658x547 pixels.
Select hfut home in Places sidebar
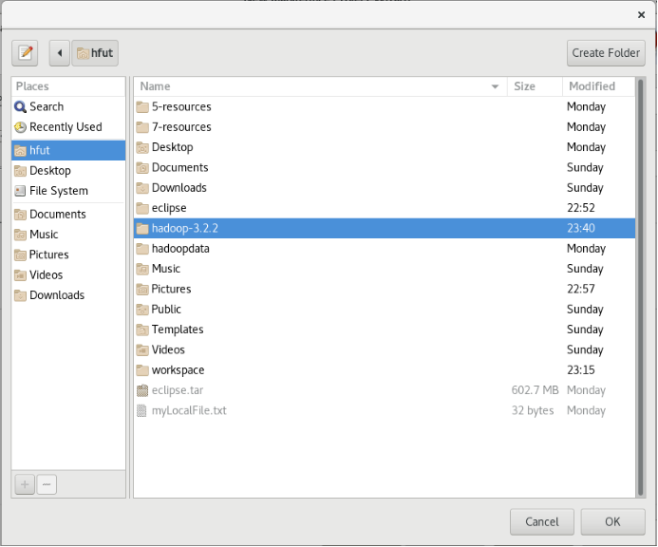pyautogui.click(x=68, y=150)
